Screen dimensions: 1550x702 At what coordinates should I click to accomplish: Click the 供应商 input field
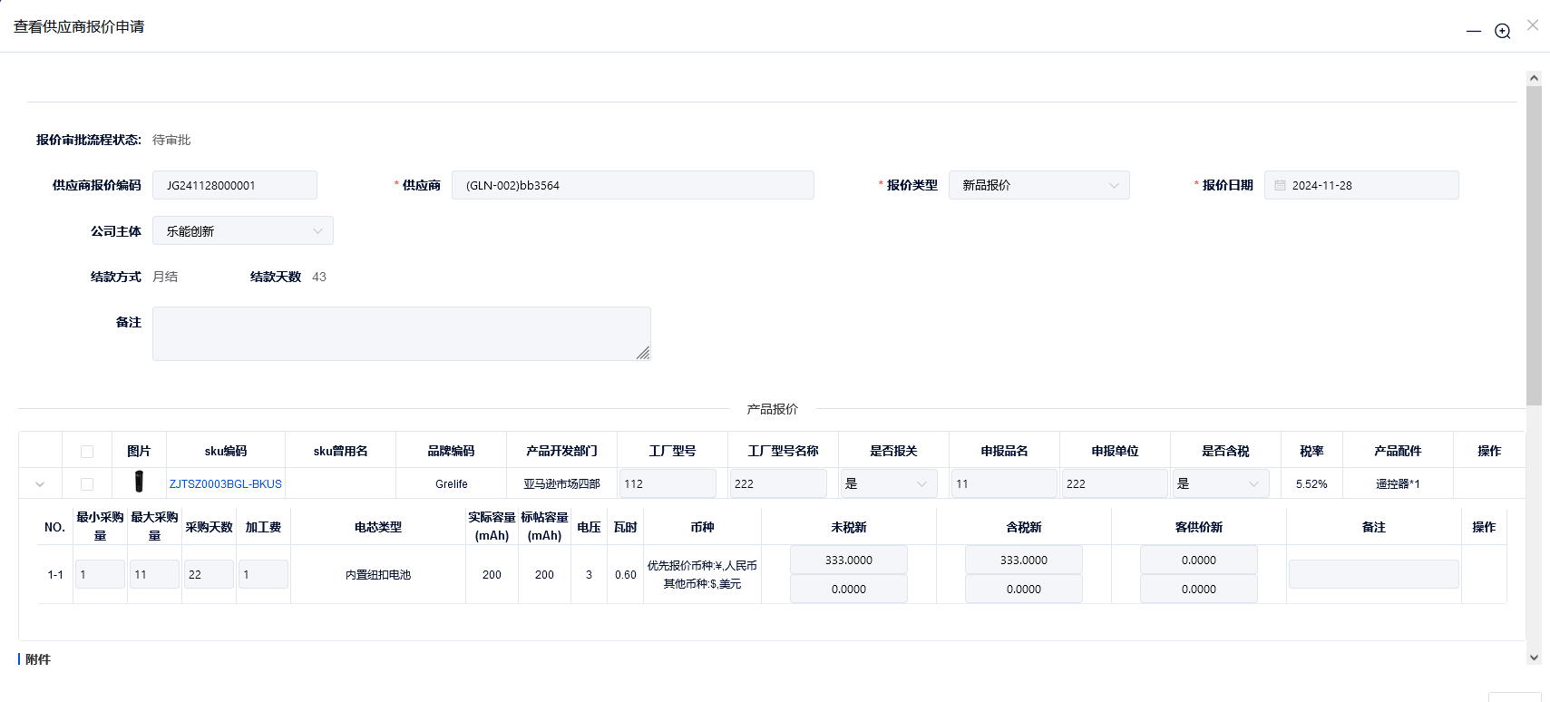[632, 185]
